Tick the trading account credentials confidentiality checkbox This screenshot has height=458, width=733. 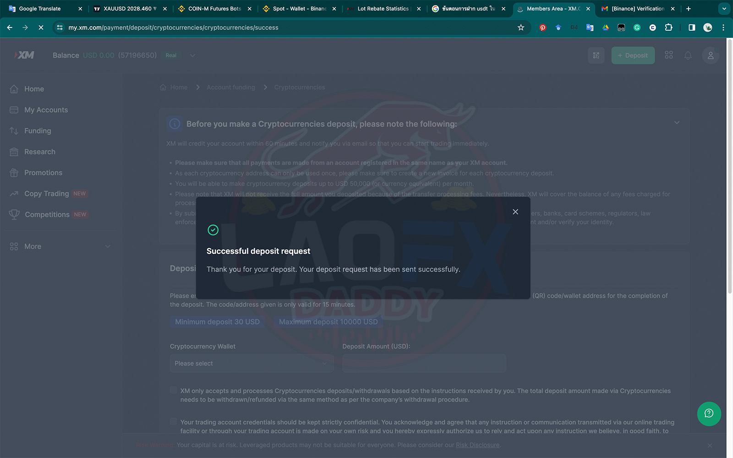coord(173,421)
